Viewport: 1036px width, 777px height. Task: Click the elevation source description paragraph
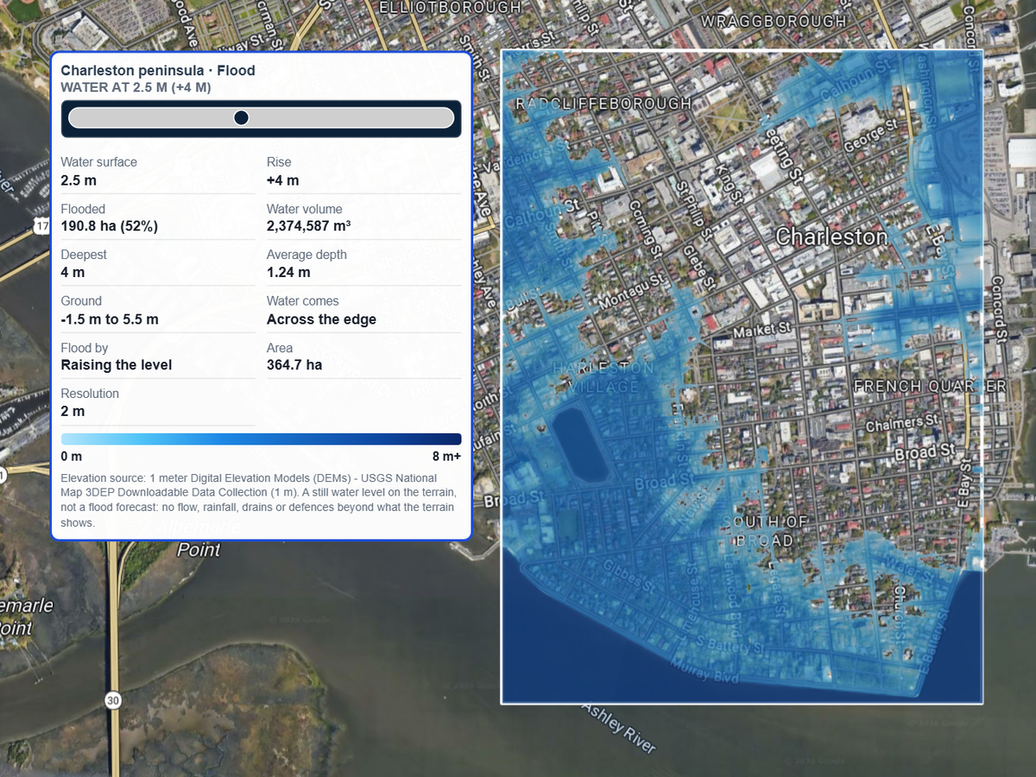pos(259,500)
